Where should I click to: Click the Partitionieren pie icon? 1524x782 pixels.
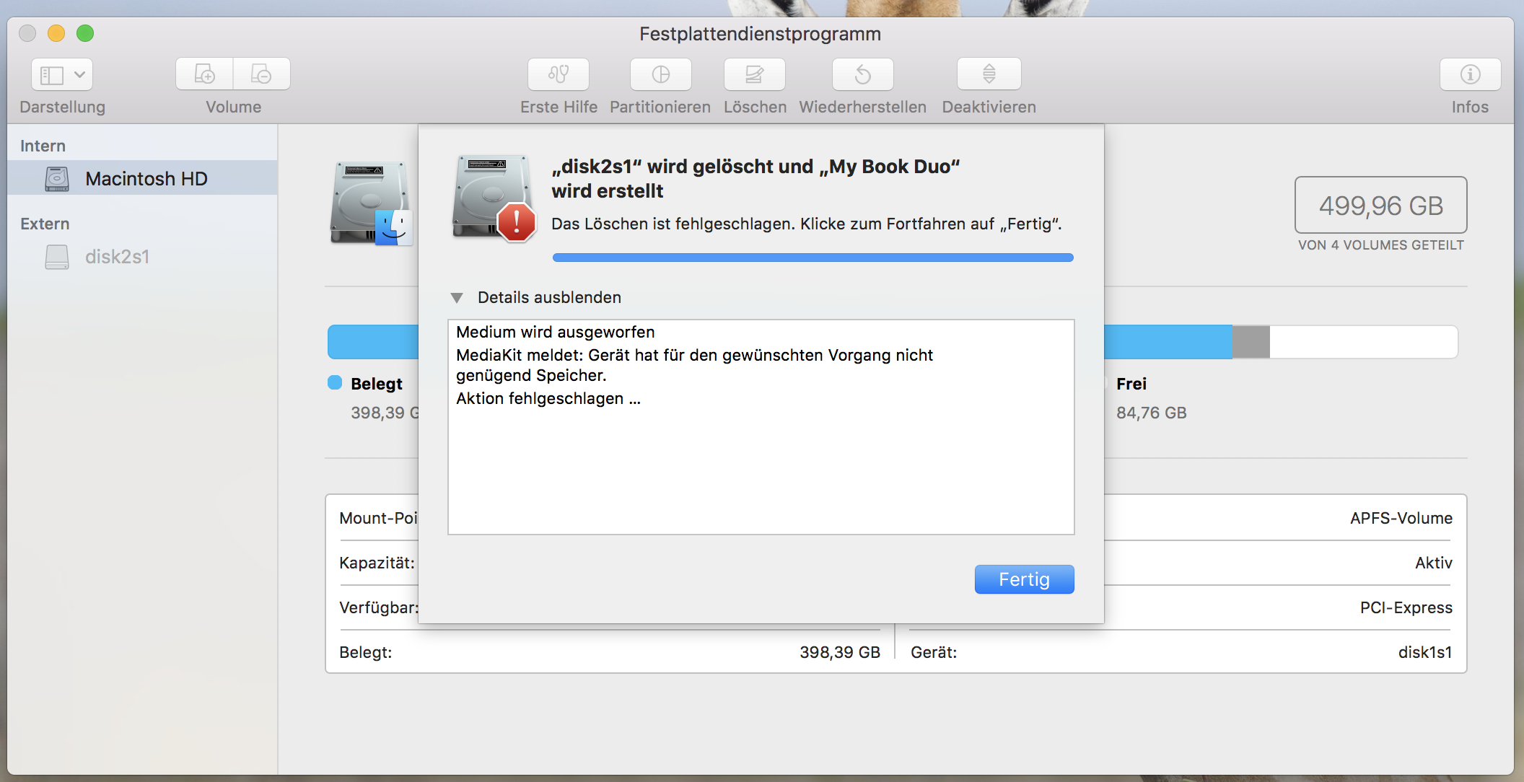tap(660, 74)
